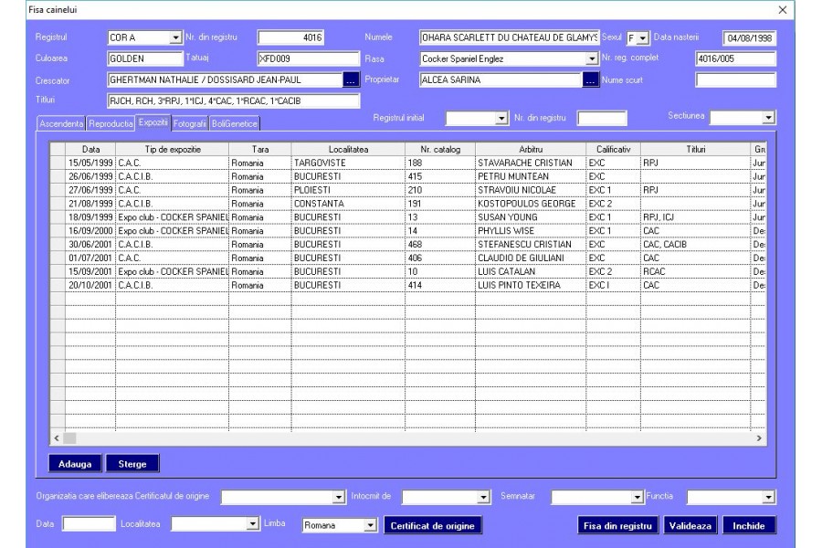Open the Proprietar browse ellipsis button
Image resolution: width=822 pixels, height=548 pixels.
(590, 79)
